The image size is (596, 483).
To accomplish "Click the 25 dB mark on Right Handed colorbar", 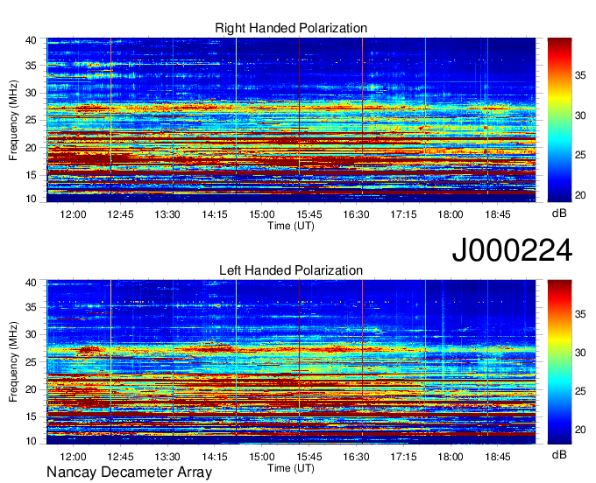I will click(x=580, y=155).
